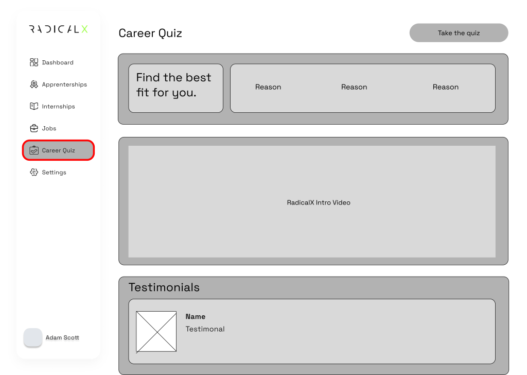This screenshot has height=375, width=527.
Task: Click the testimonial photo placeholder
Action: [x=156, y=331]
